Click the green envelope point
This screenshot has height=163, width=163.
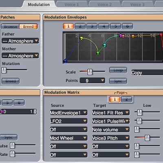click(x=98, y=53)
